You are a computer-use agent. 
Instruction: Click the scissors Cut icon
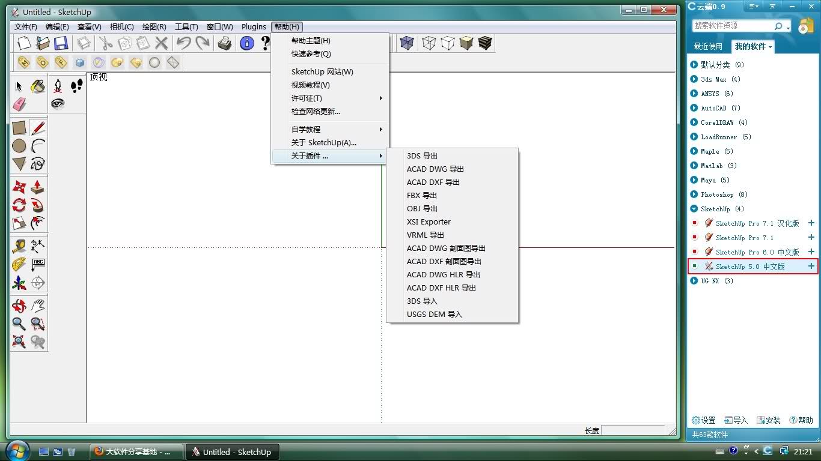point(106,43)
